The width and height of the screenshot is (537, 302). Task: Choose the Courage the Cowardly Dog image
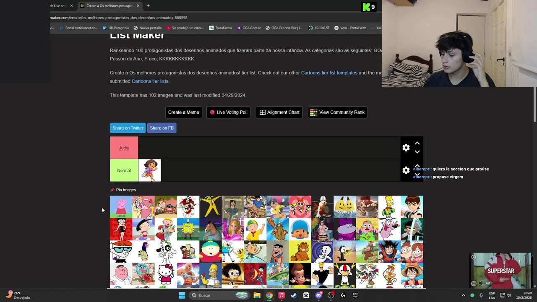click(389, 229)
